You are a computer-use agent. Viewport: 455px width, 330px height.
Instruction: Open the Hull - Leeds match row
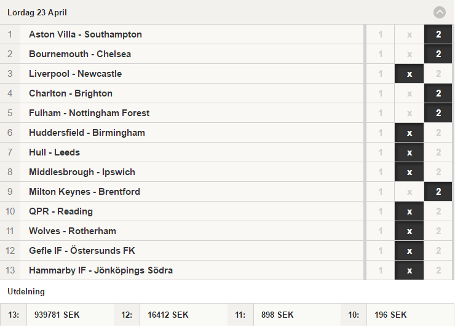(x=181, y=152)
